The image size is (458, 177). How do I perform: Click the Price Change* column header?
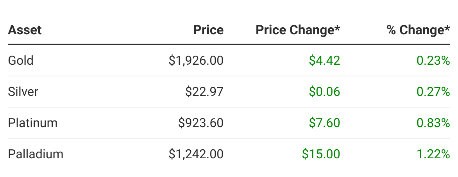(298, 30)
